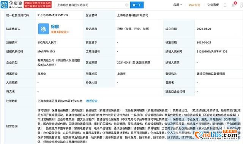
Task: Open the notification bell icon
Action: click(233, 5)
